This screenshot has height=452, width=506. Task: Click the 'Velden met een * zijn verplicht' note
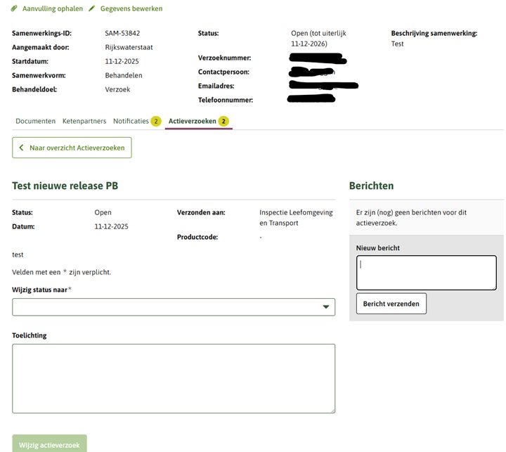61,272
